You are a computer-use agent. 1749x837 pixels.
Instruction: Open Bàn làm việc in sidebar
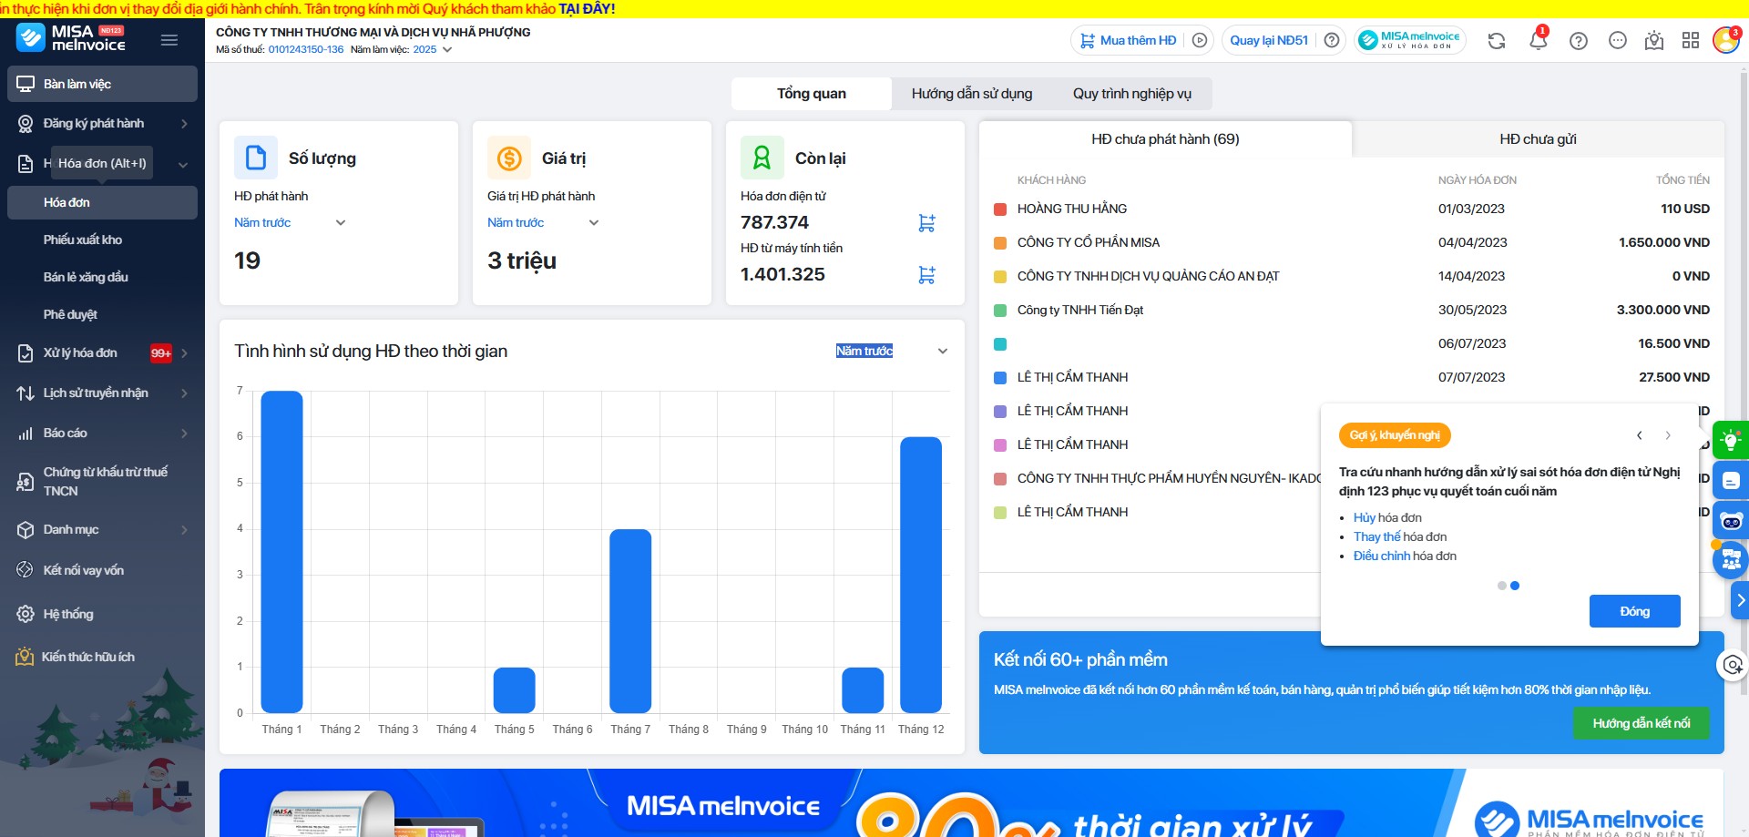point(102,84)
